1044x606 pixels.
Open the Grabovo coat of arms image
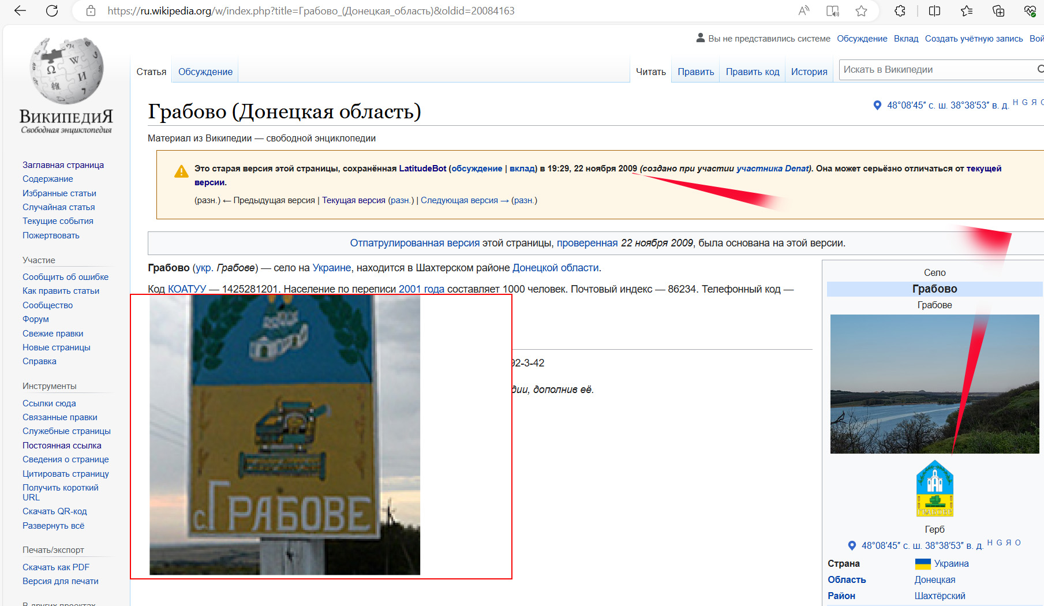(935, 488)
